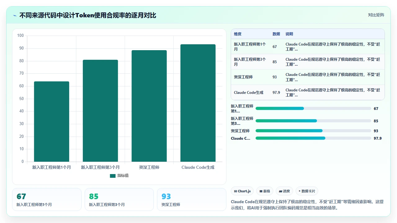This screenshot has height=223, width=397.
Task: Click the lightning icon beside the page title
Action: pyautogui.click(x=15, y=15)
